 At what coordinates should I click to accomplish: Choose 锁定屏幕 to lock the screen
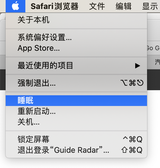76,140
